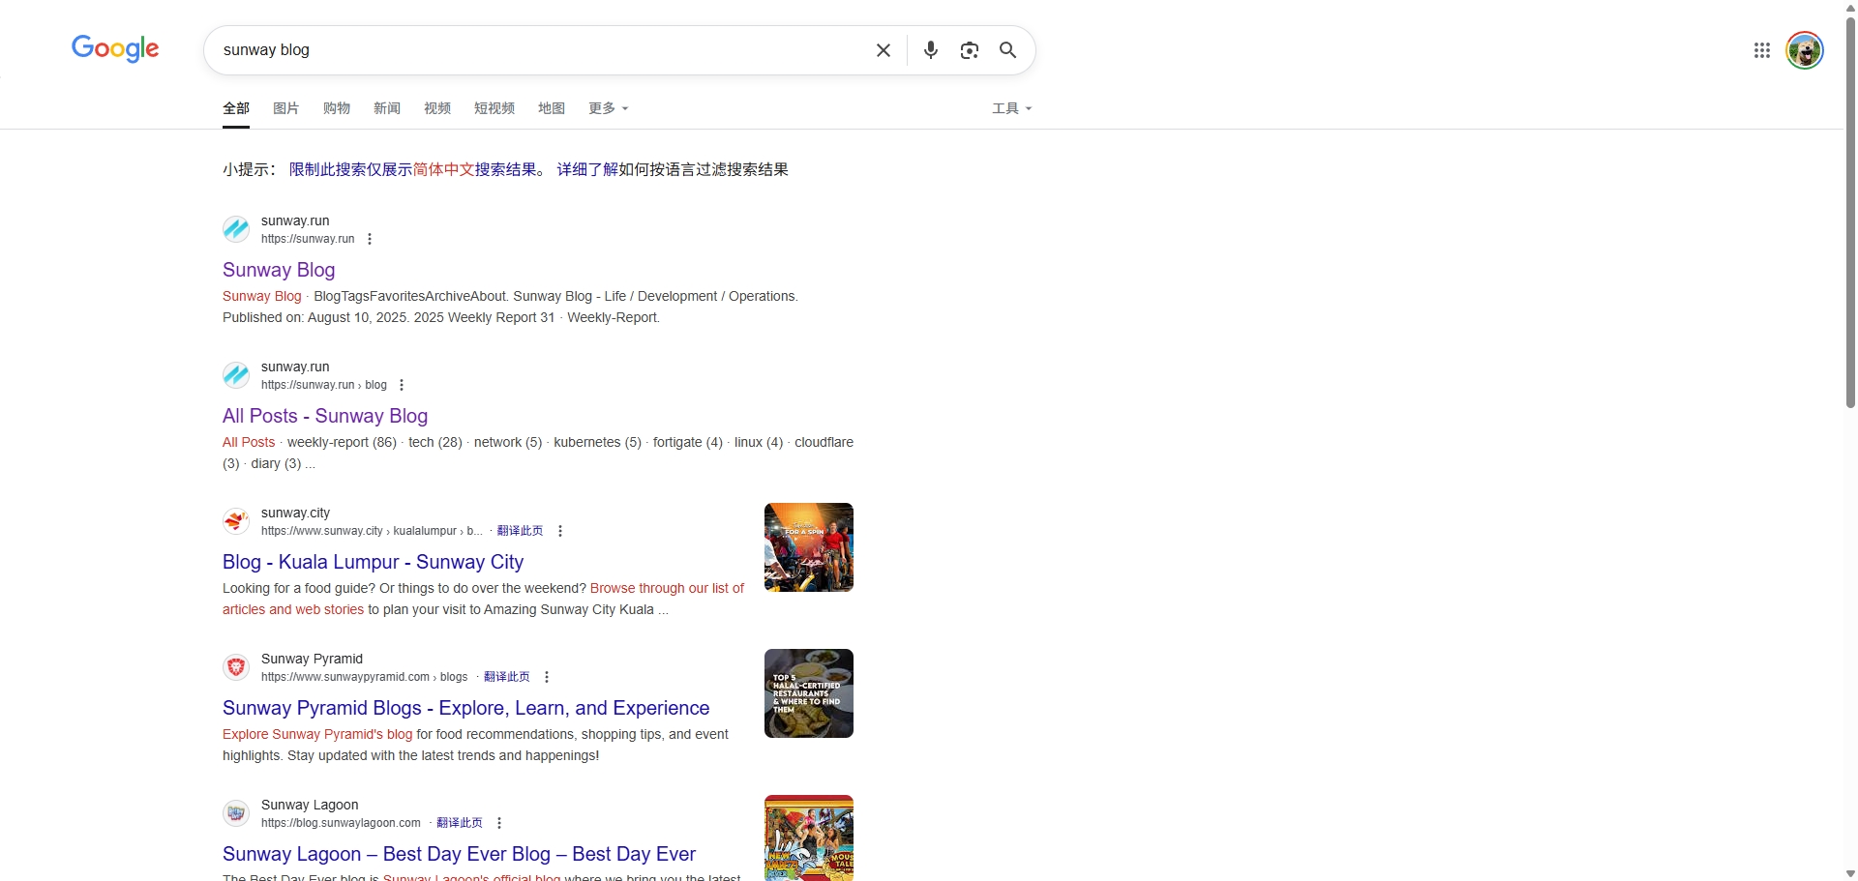Open three-dot menu for first sunway.run result
This screenshot has height=881, width=1858.
[370, 239]
